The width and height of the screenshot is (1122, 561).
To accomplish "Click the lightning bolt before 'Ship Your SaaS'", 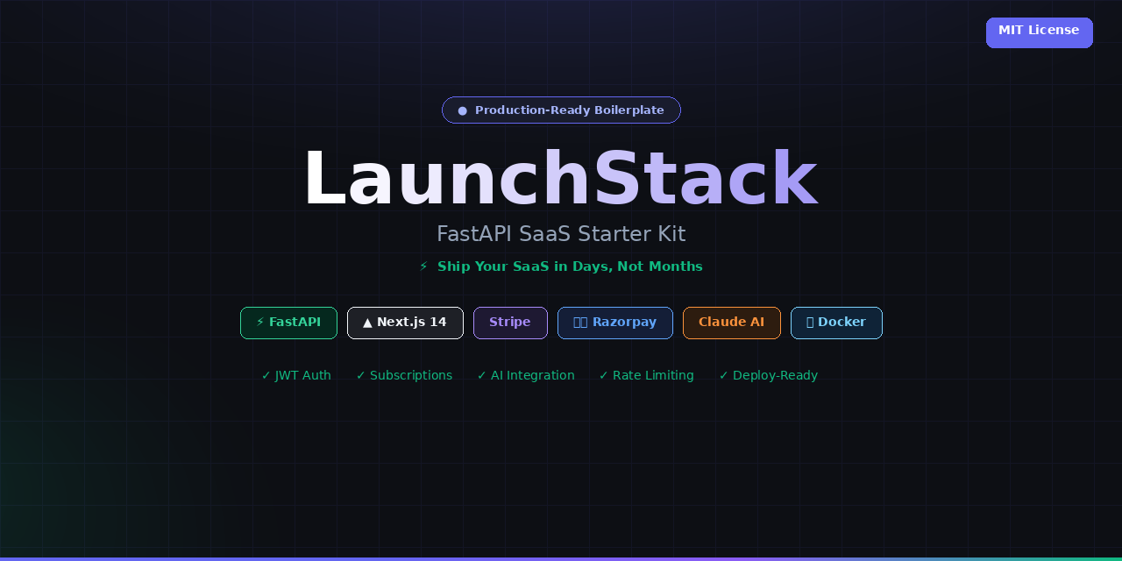I will coord(423,266).
